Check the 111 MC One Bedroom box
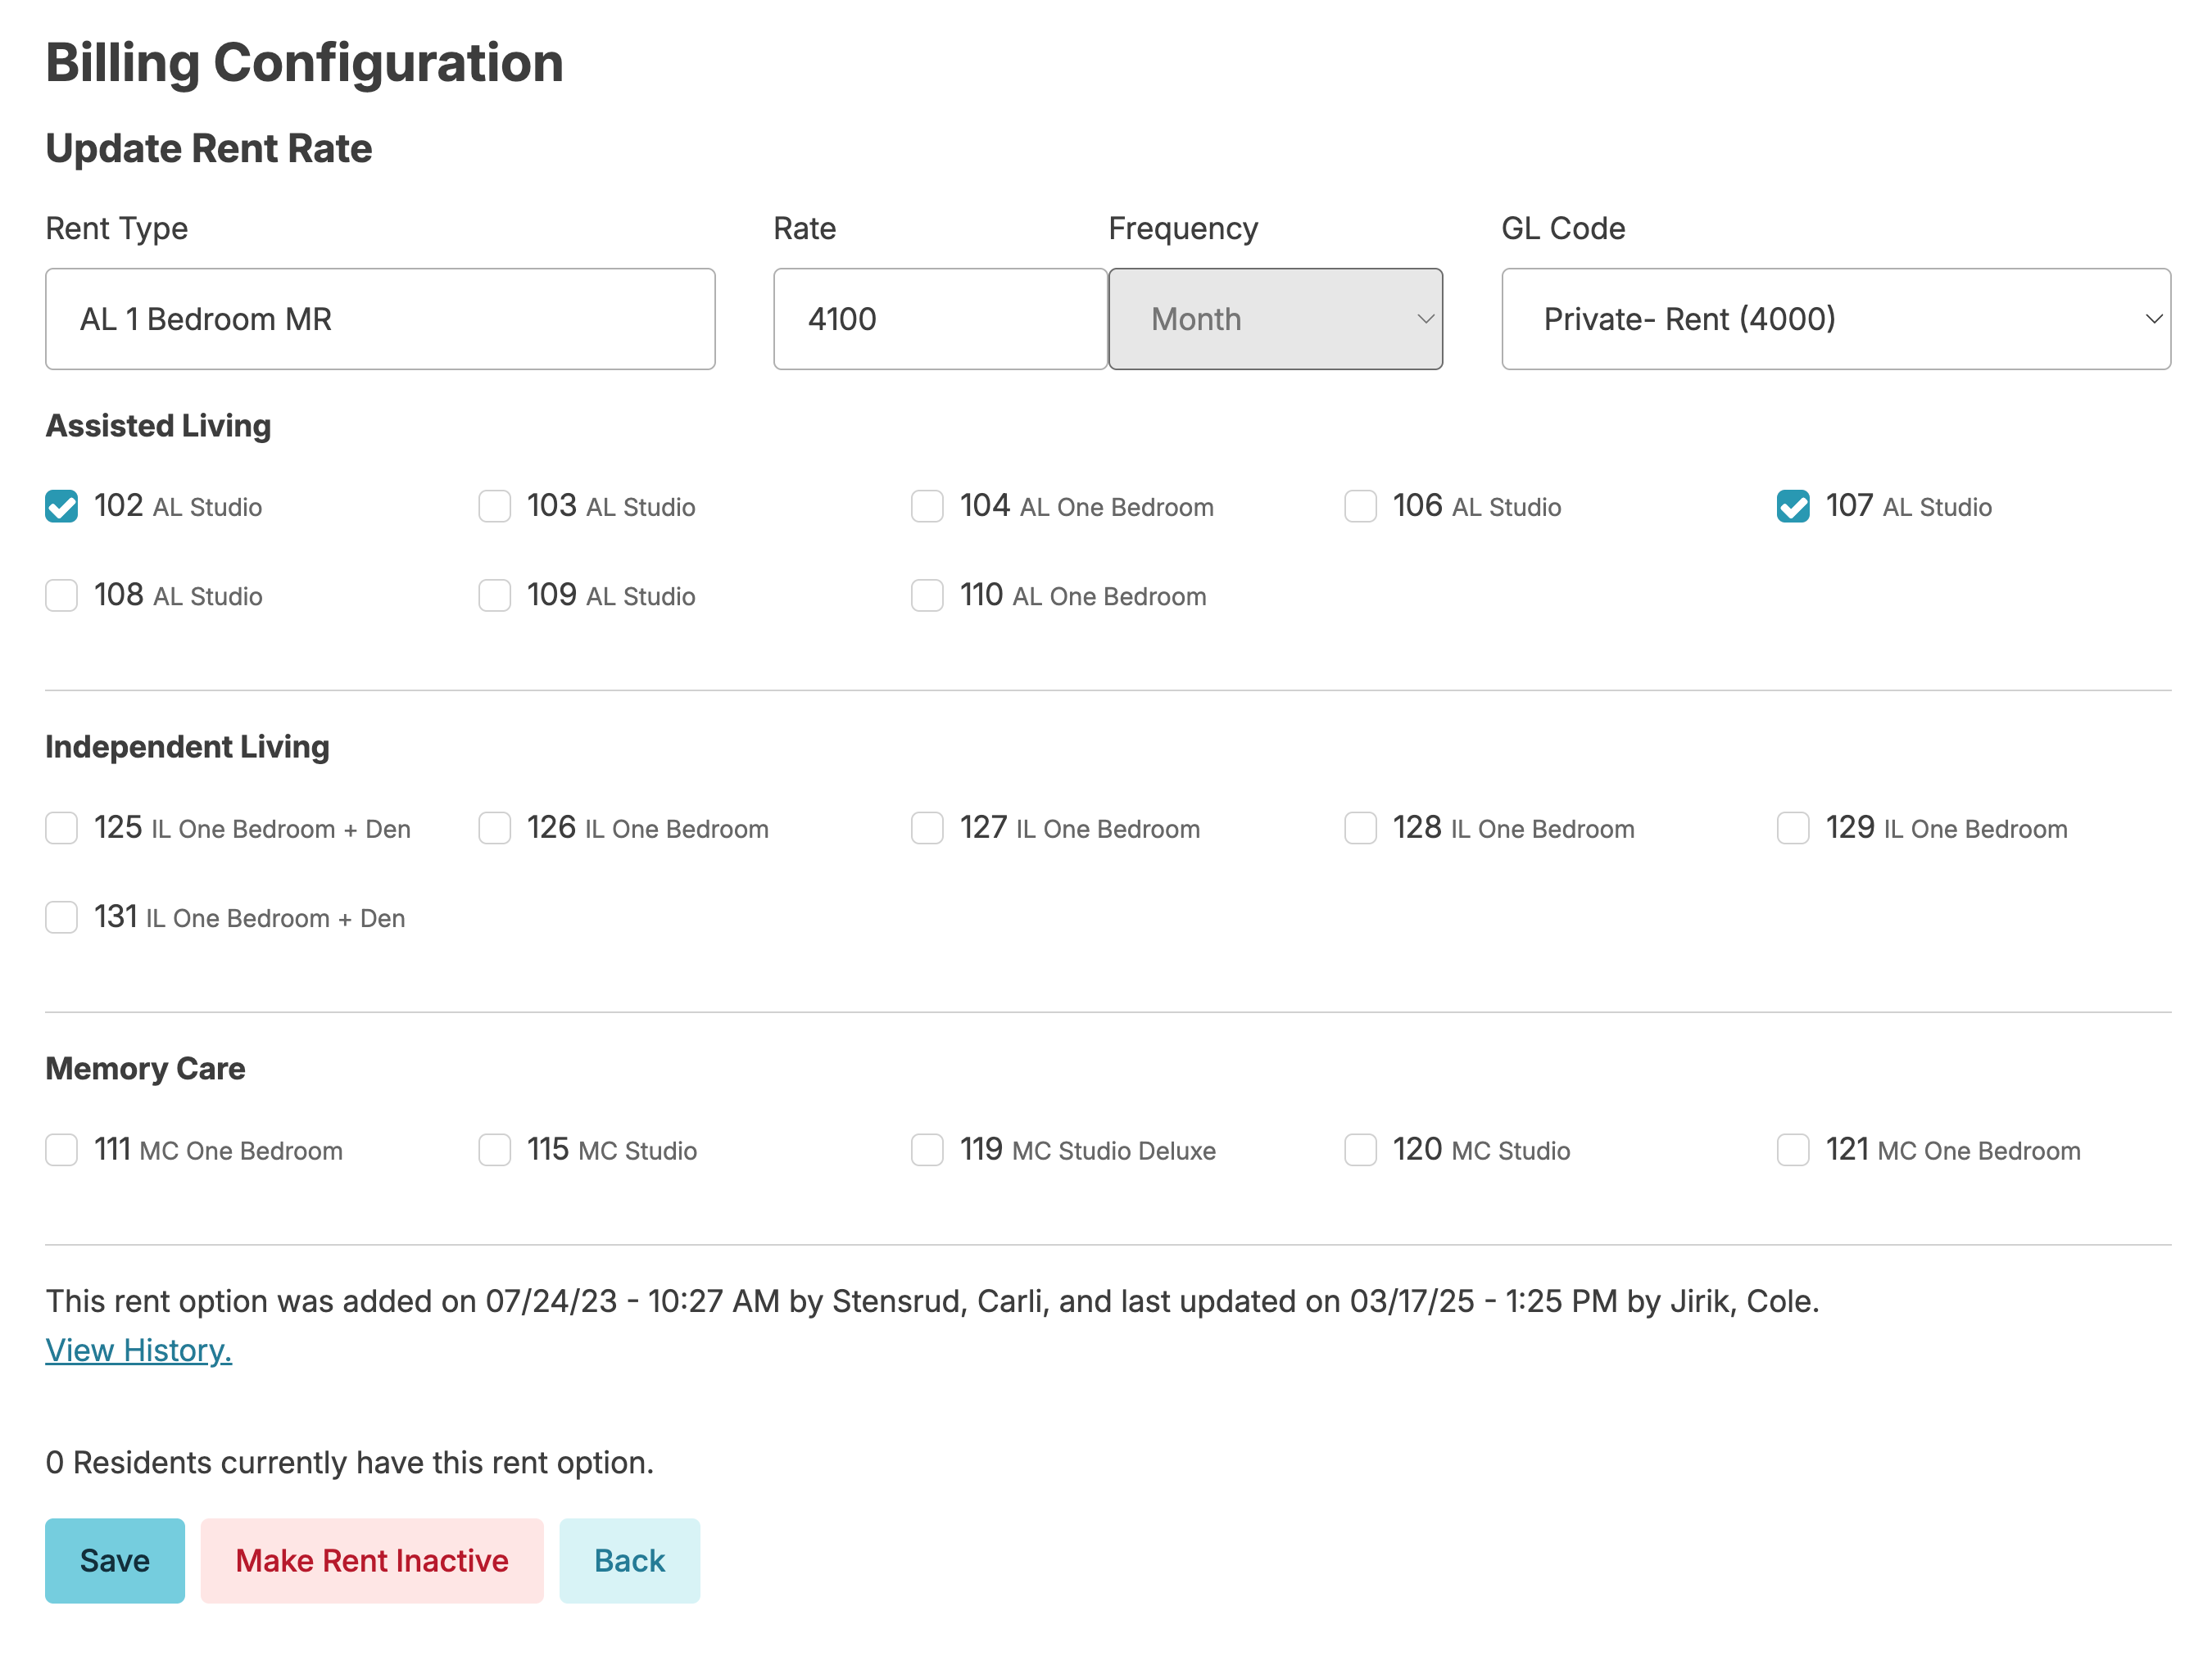The width and height of the screenshot is (2212, 1674). (x=61, y=1151)
